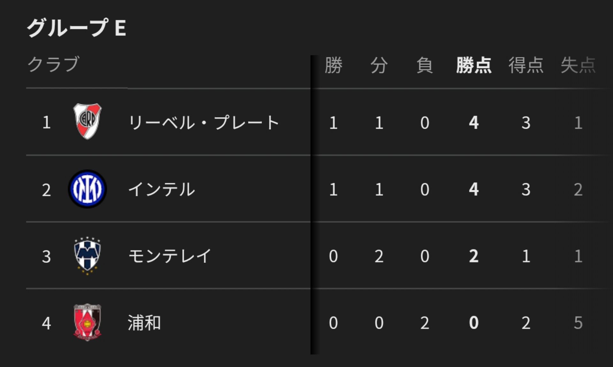The height and width of the screenshot is (367, 613).
Task: Select the 浦和 team name
Action: (144, 322)
